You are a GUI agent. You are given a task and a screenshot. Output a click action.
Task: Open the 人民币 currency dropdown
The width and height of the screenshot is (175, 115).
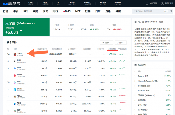(x=121, y=43)
